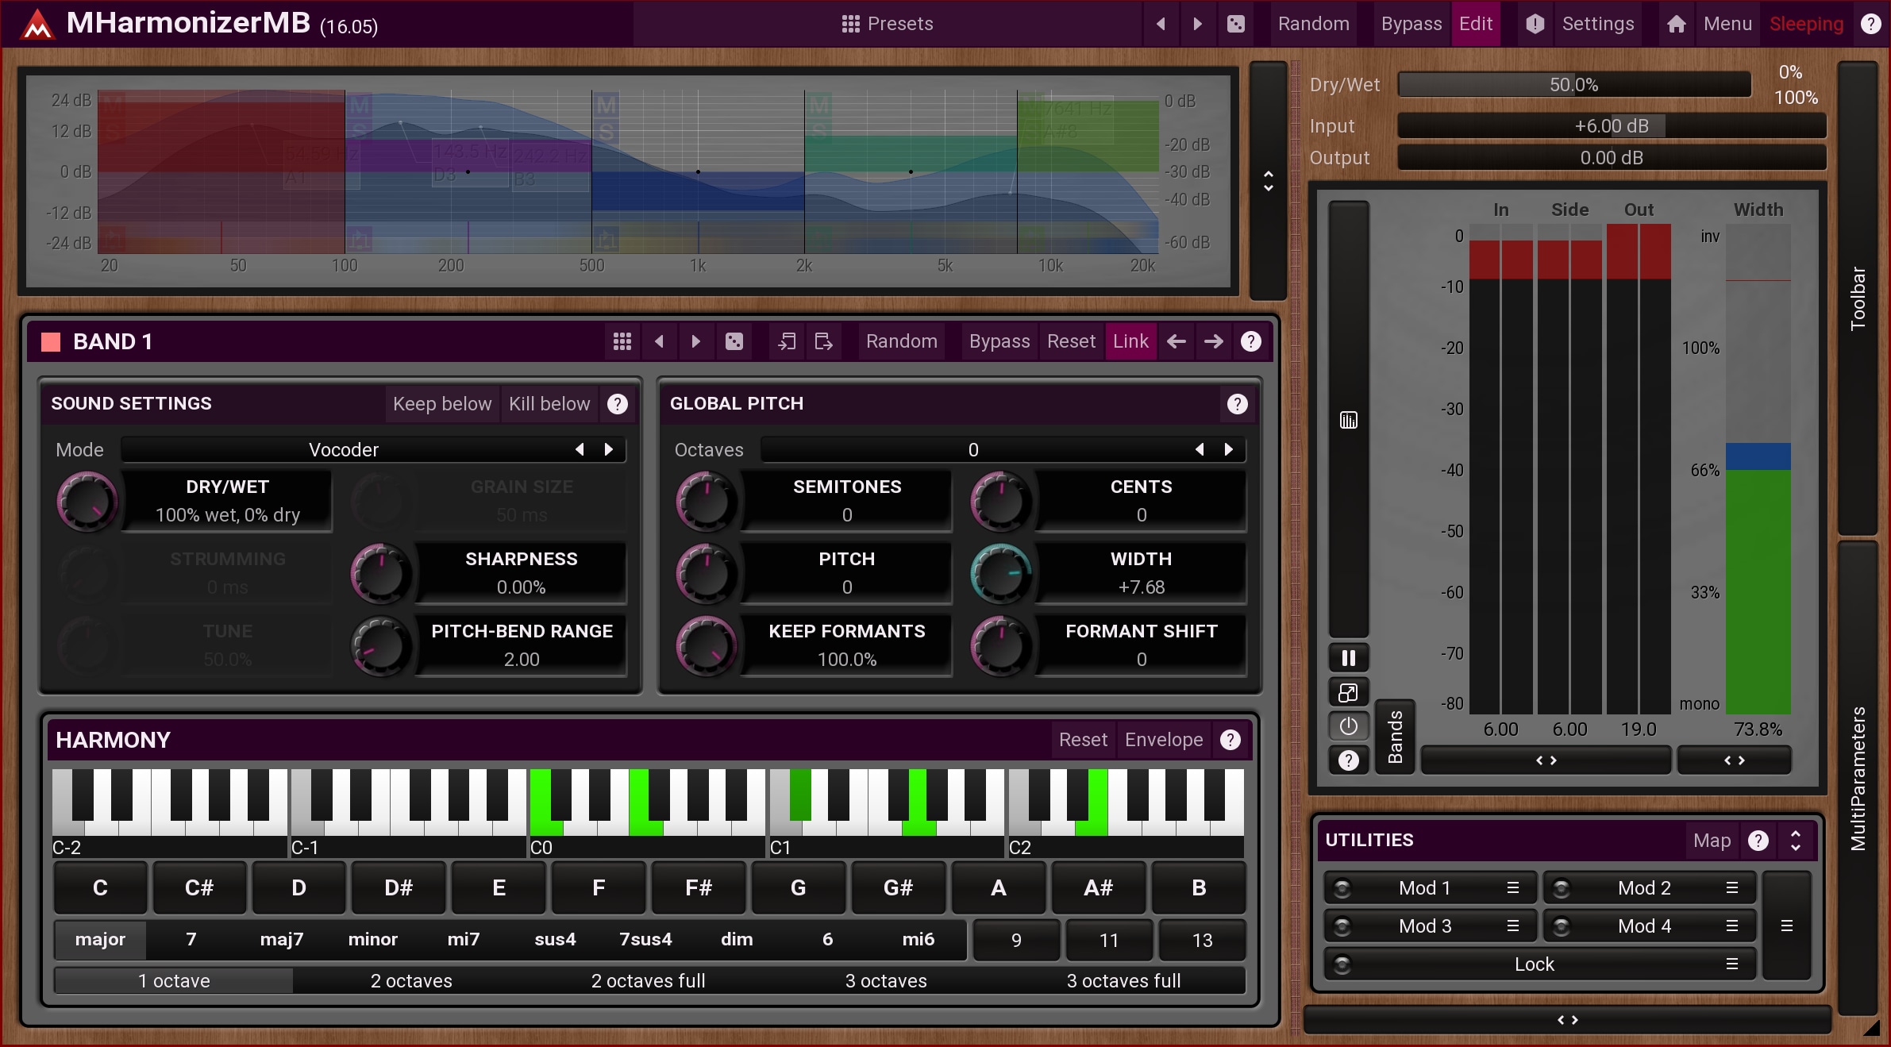Toggle global Bypass
Image resolution: width=1891 pixels, height=1047 pixels.
point(1411,24)
